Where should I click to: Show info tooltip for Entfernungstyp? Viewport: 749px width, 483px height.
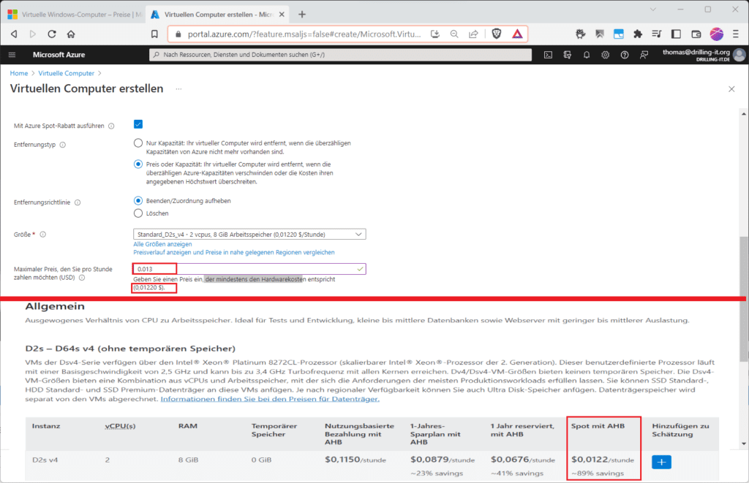coord(63,145)
